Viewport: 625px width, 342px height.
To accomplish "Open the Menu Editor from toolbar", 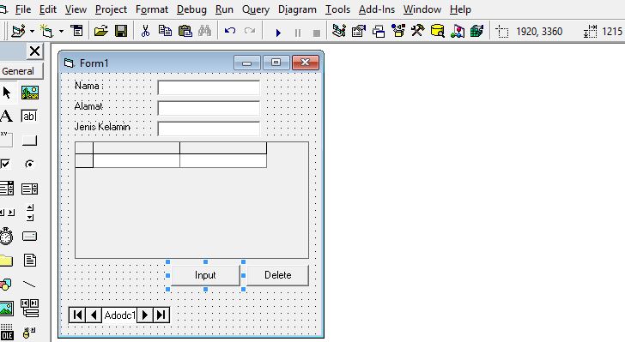I will [76, 31].
